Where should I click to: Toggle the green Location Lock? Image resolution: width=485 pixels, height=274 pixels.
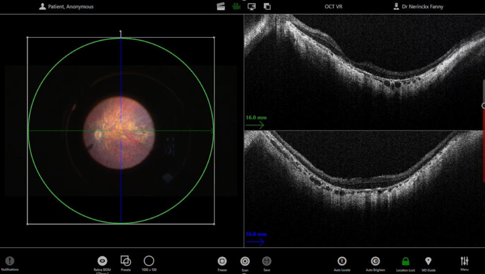(x=405, y=261)
